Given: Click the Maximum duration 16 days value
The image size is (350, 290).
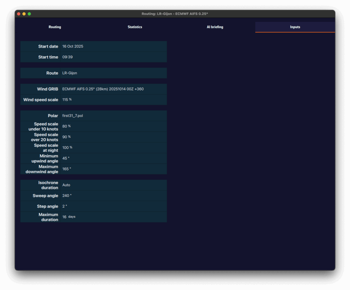Looking at the screenshot, I should (x=69, y=217).
